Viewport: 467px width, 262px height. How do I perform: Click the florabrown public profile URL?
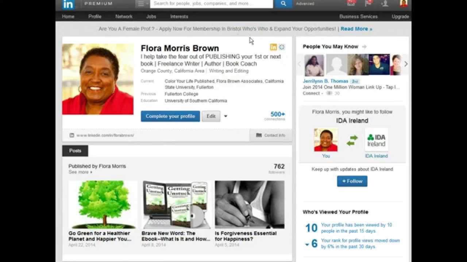click(105, 135)
